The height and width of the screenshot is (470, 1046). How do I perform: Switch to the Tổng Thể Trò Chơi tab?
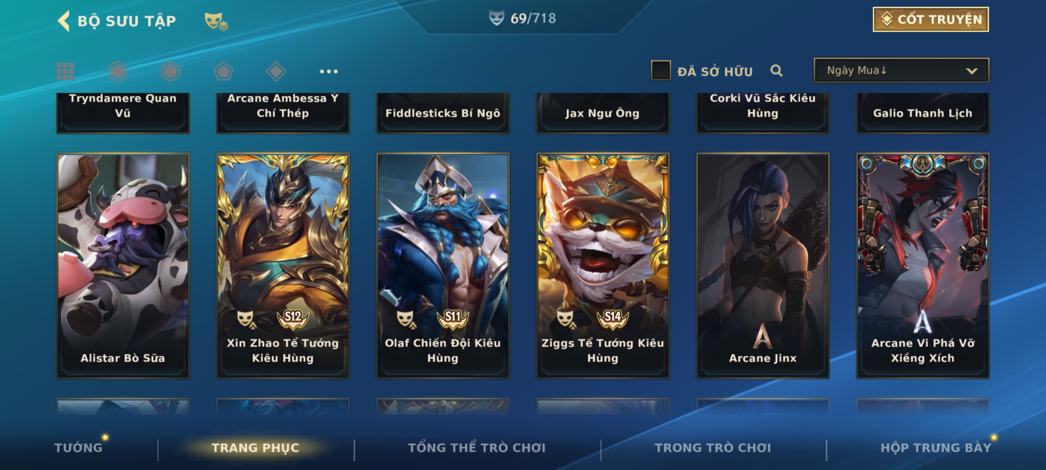[477, 447]
